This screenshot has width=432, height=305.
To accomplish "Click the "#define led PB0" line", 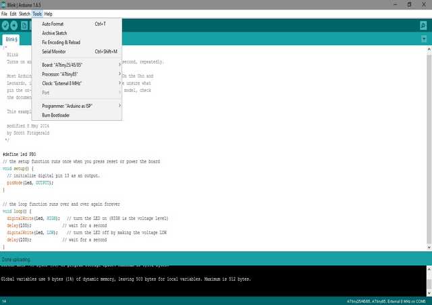I will [20, 155].
